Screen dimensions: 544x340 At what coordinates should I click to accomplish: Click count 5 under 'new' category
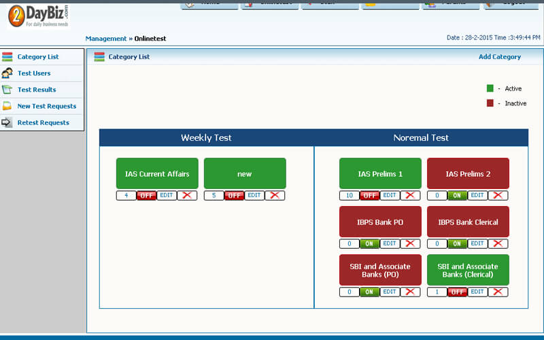pos(214,195)
